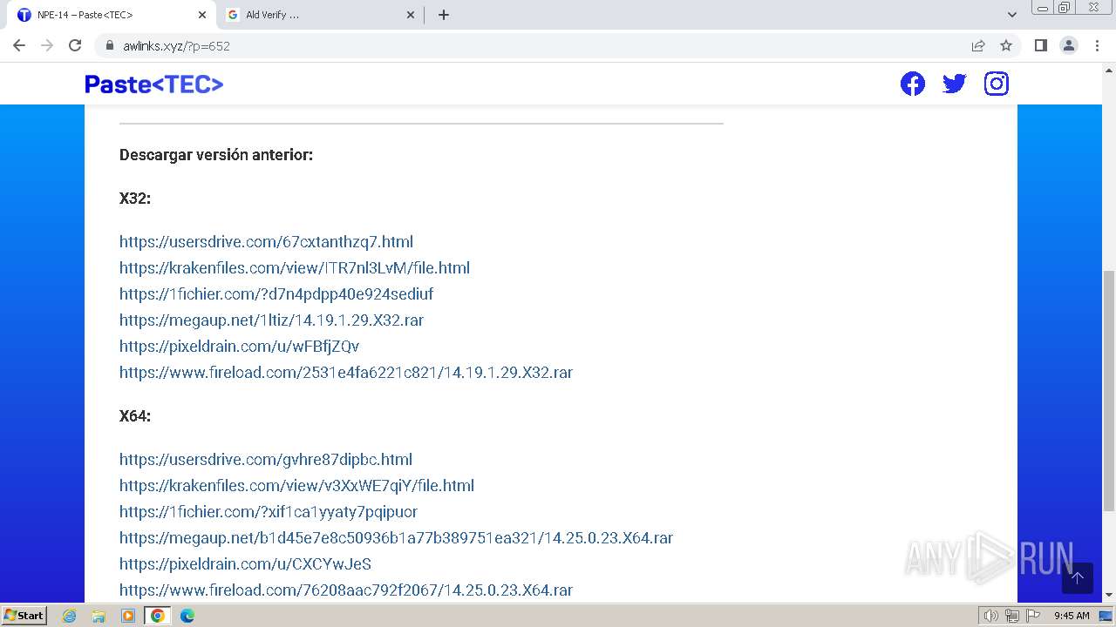1116x627 pixels.
Task: Reload the page
Action: (75, 45)
